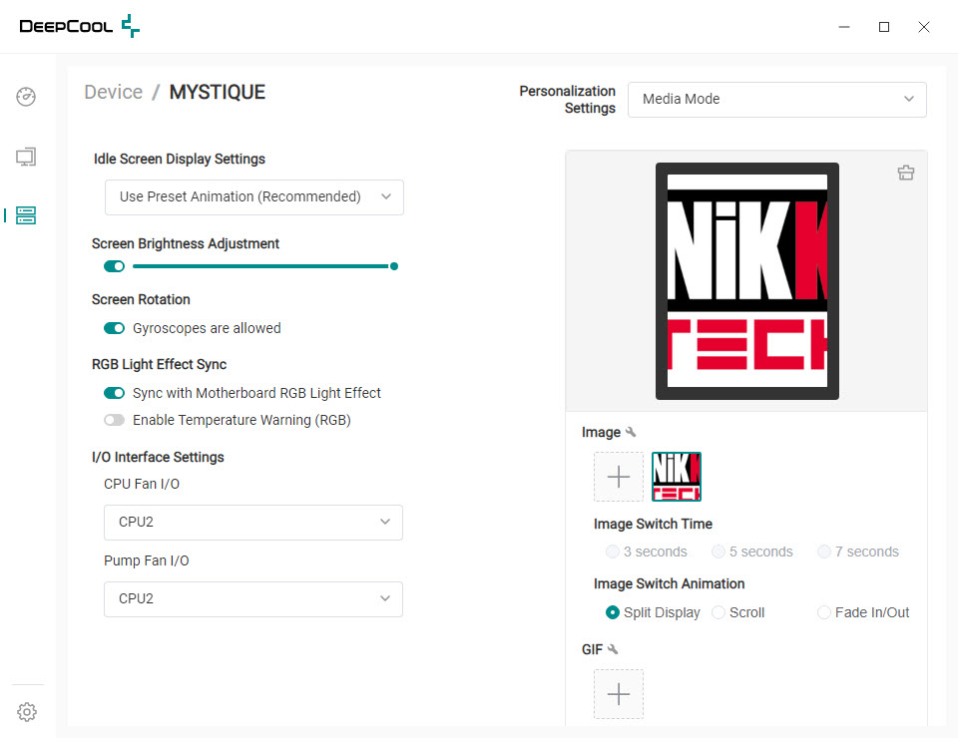Screen dimensions: 958x738
Task: Open the Media Mode personalization dropdown
Action: [777, 100]
